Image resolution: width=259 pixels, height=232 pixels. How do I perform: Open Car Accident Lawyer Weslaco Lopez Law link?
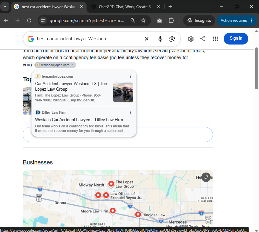point(71,86)
